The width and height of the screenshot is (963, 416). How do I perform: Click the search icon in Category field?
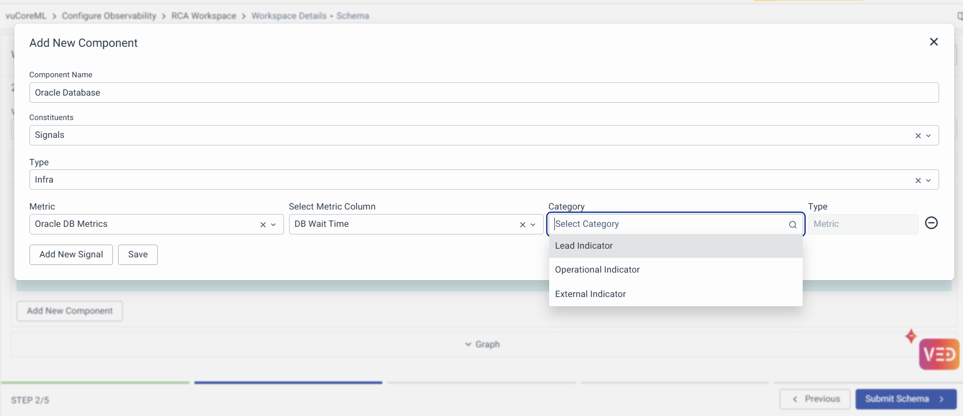point(792,225)
